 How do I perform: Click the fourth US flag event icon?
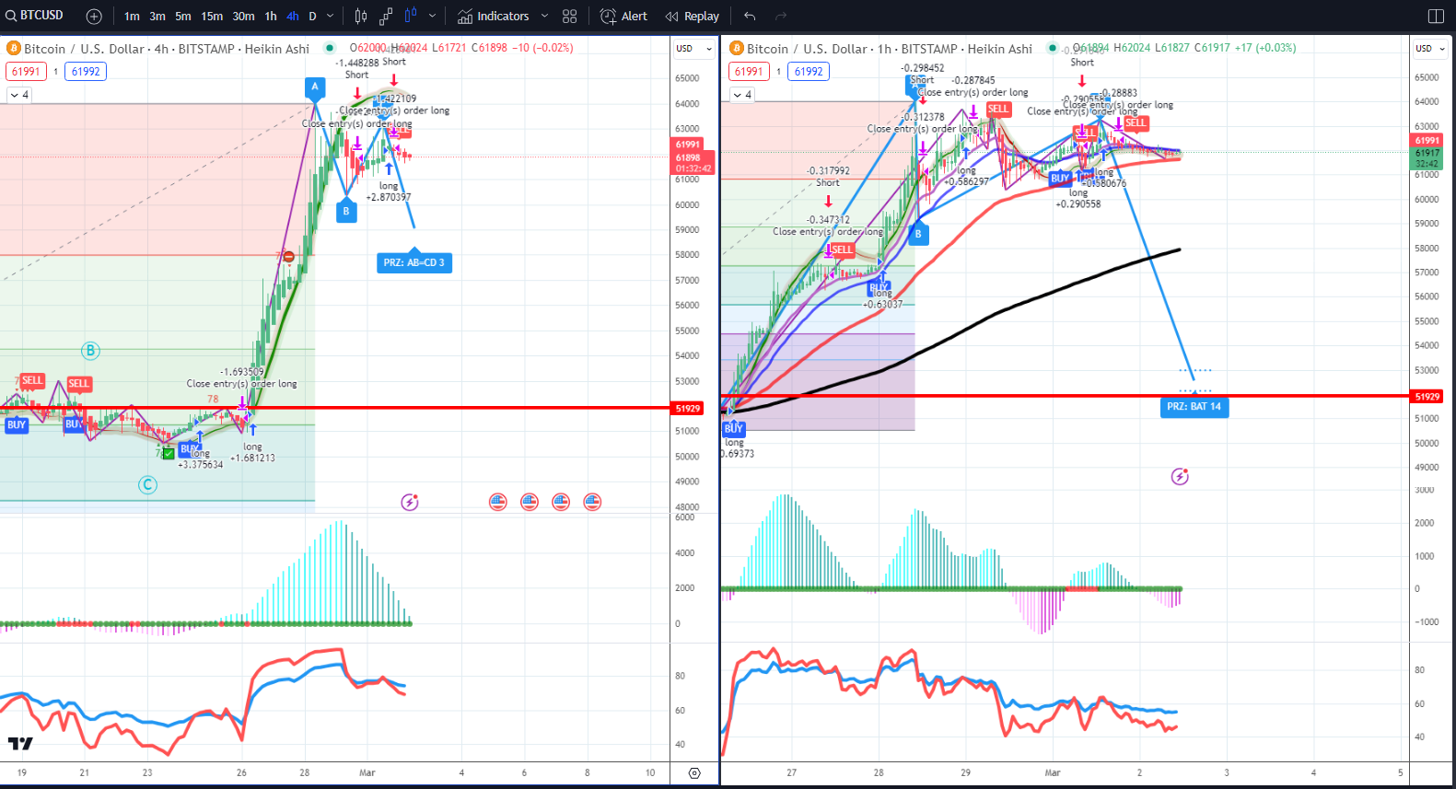click(x=592, y=502)
